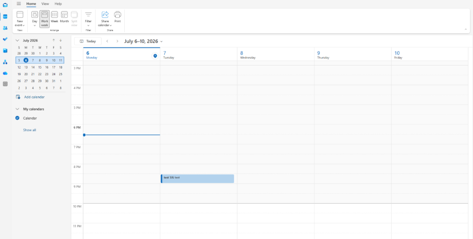Image resolution: width=473 pixels, height=239 pixels.
Task: Select July 19 in the mini calendar
Action: 19,74
